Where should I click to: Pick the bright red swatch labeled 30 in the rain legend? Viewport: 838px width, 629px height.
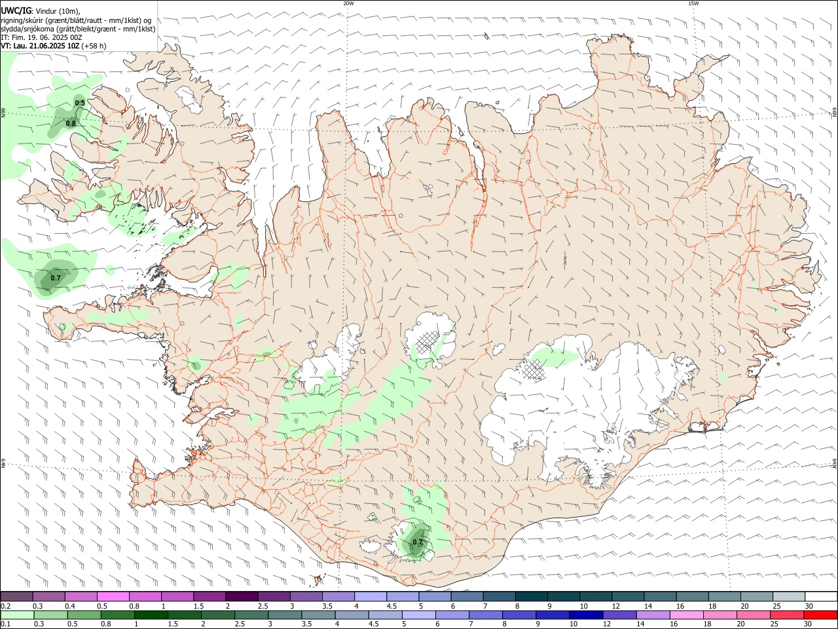pyautogui.click(x=820, y=615)
